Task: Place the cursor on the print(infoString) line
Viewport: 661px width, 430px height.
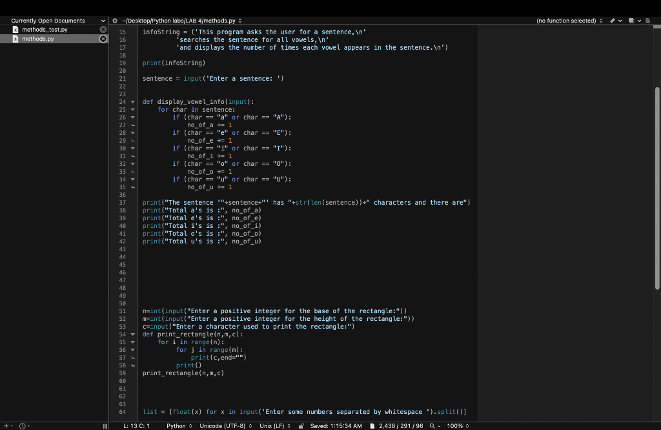Action: tap(174, 63)
